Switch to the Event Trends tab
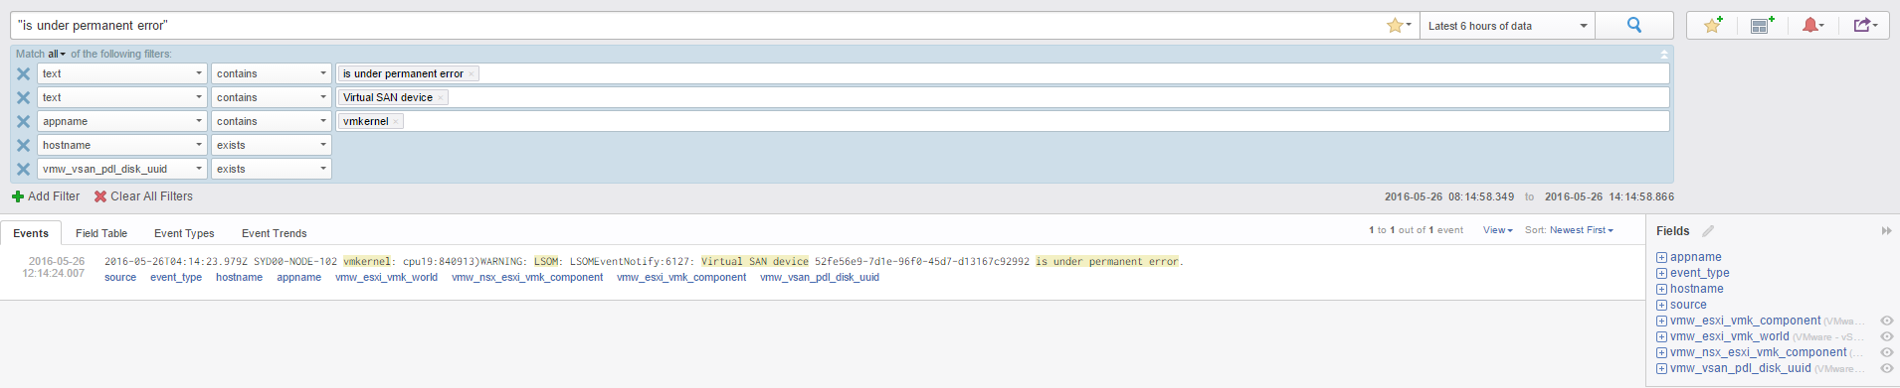The width and height of the screenshot is (1900, 388). point(275,233)
